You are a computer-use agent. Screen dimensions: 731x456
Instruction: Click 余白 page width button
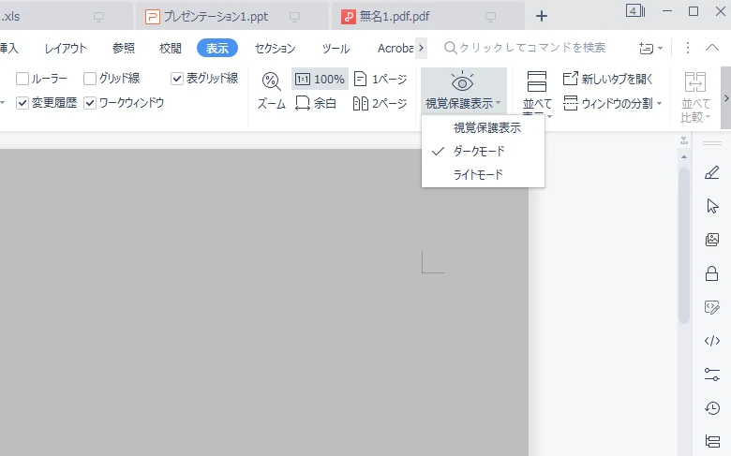[x=316, y=103]
